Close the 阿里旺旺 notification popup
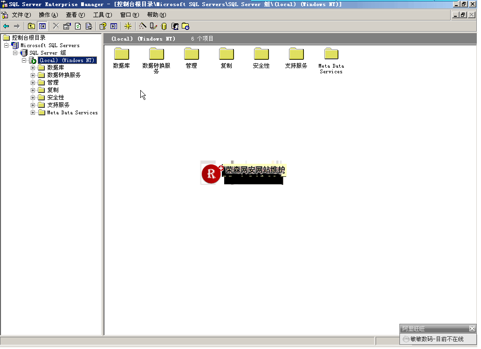Viewport: 481px width, 349px height. coord(472,328)
